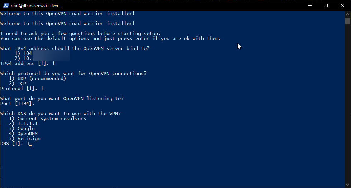The image size is (351, 188).
Task: Click the Protocol [1] prompt line
Action: pos(22,88)
